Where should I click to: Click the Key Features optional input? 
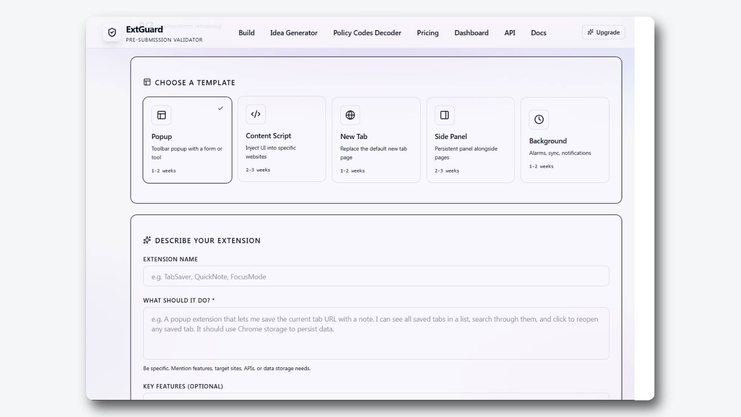click(376, 397)
